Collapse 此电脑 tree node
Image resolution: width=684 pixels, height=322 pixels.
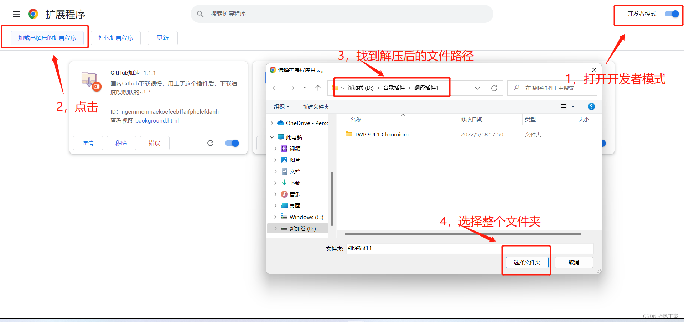click(x=272, y=137)
